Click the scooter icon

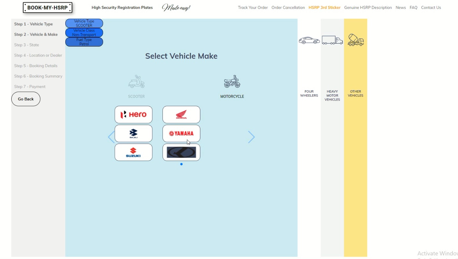pos(136,81)
